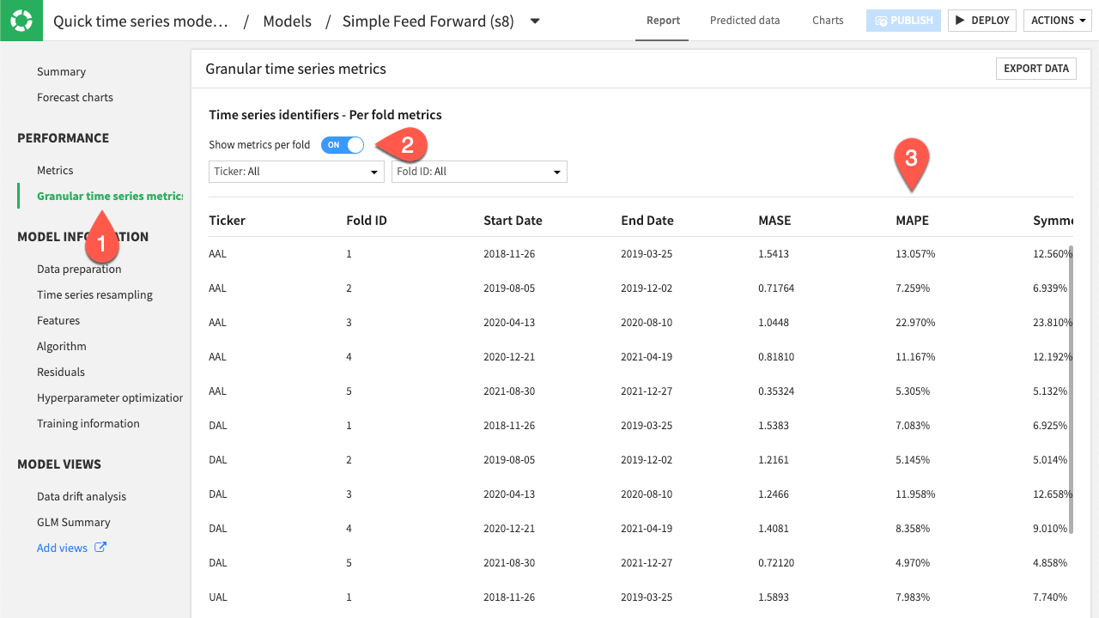1099x618 pixels.
Task: Open Forecast charts in sidebar
Action: (x=75, y=98)
